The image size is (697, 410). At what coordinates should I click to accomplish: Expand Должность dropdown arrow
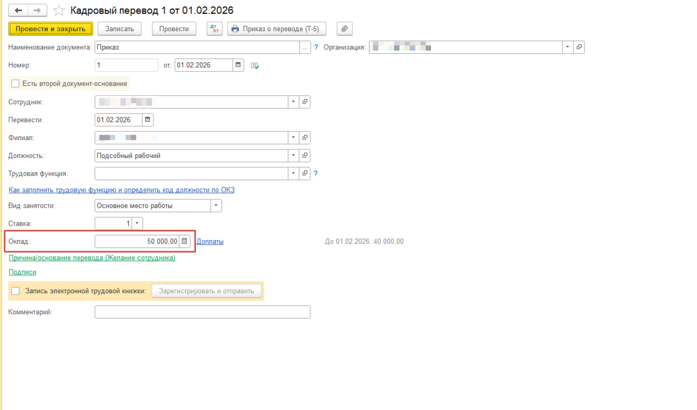[x=293, y=155]
